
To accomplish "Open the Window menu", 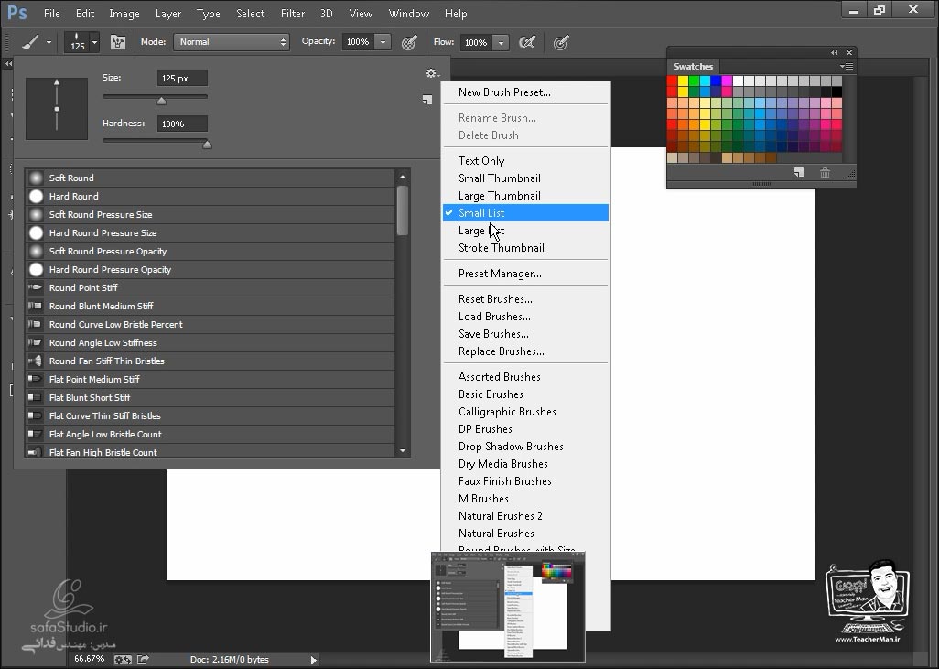I will tap(409, 13).
